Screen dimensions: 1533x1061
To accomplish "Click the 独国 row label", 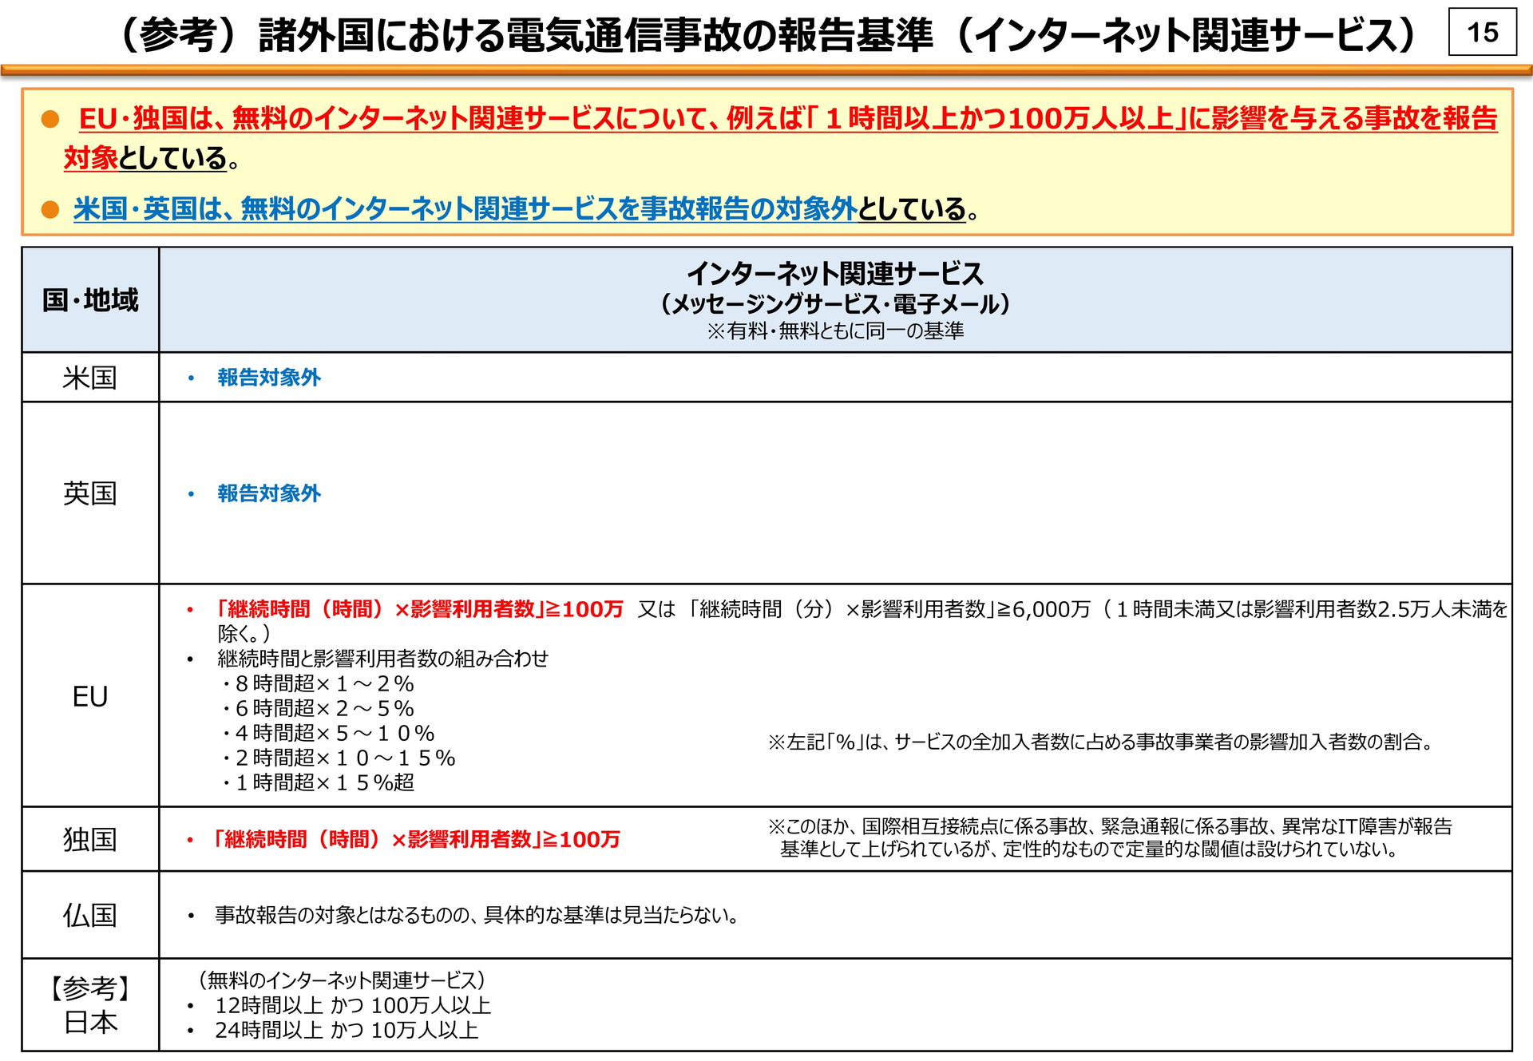I will tap(90, 840).
